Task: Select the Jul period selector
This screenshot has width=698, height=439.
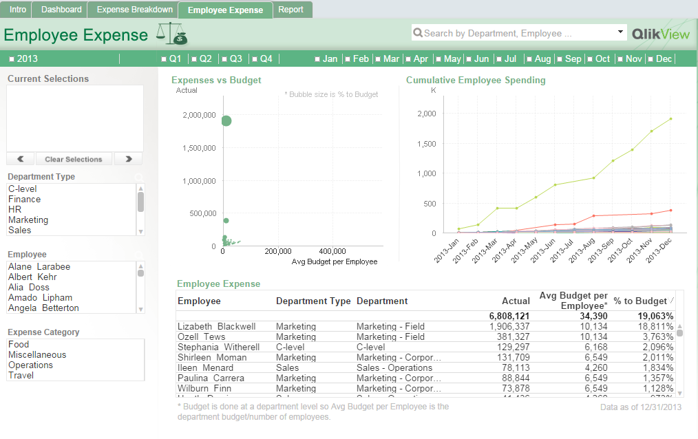Action: (x=509, y=58)
